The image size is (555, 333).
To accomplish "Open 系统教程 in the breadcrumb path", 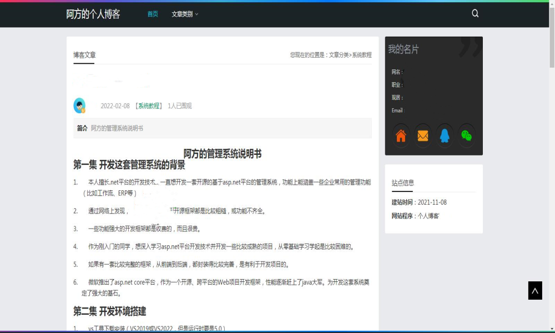I will [x=362, y=55].
